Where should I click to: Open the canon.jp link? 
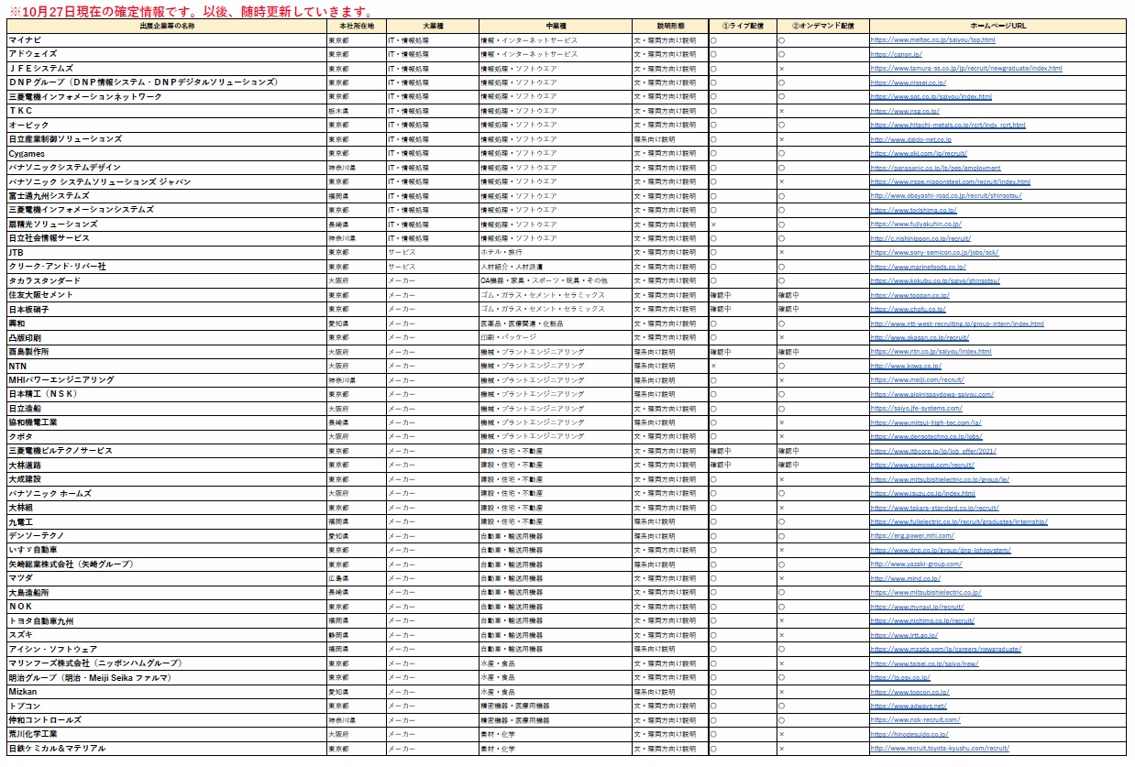click(896, 54)
